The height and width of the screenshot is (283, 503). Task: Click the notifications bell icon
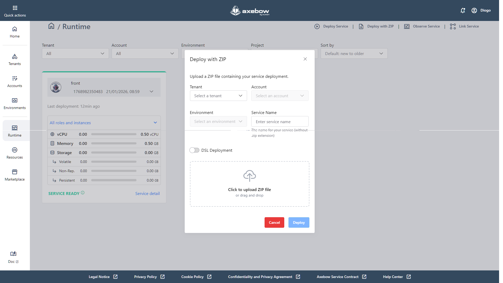point(463,10)
